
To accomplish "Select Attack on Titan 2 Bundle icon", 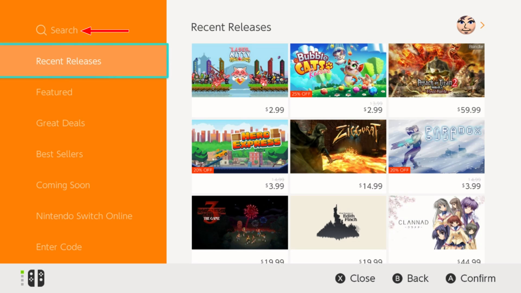I will coord(436,70).
